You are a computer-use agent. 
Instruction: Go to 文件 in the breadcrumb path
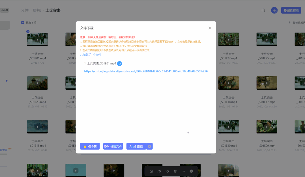(x=25, y=10)
